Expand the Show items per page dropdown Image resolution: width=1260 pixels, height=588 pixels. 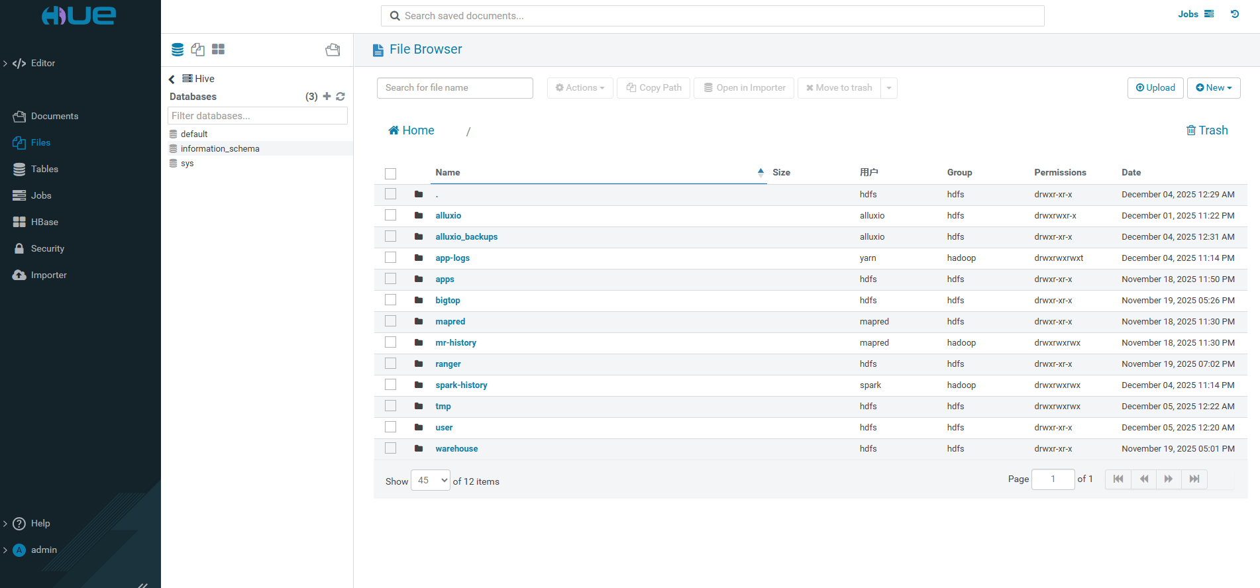[431, 480]
